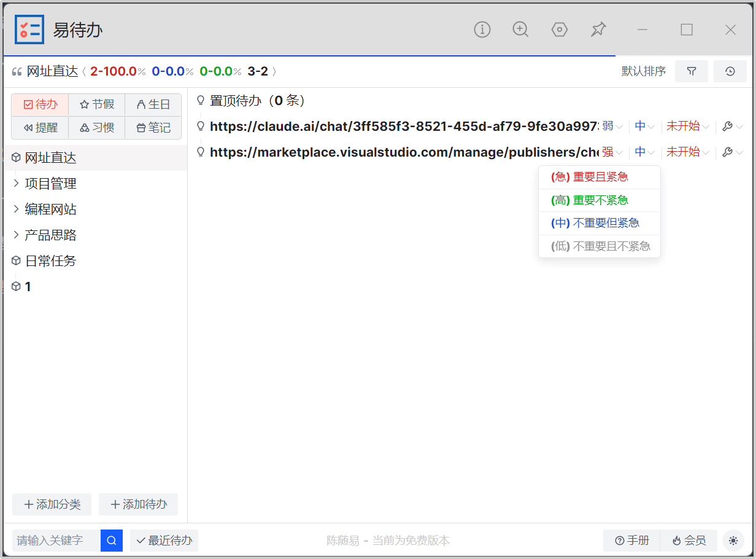Open wrench tools for the claude.ai todo
Image resolution: width=756 pixels, height=559 pixels.
point(728,127)
